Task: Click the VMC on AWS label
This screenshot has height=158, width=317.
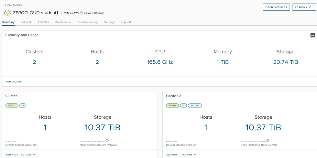Action: (x=71, y=13)
